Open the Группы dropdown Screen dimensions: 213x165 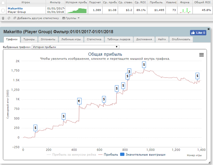pyautogui.click(x=71, y=18)
